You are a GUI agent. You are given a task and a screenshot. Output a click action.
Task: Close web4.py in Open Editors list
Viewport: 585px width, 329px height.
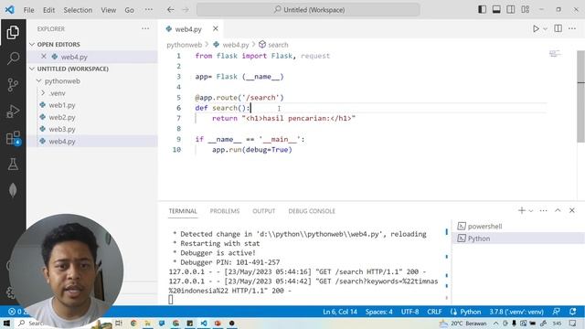pyautogui.click(x=44, y=57)
